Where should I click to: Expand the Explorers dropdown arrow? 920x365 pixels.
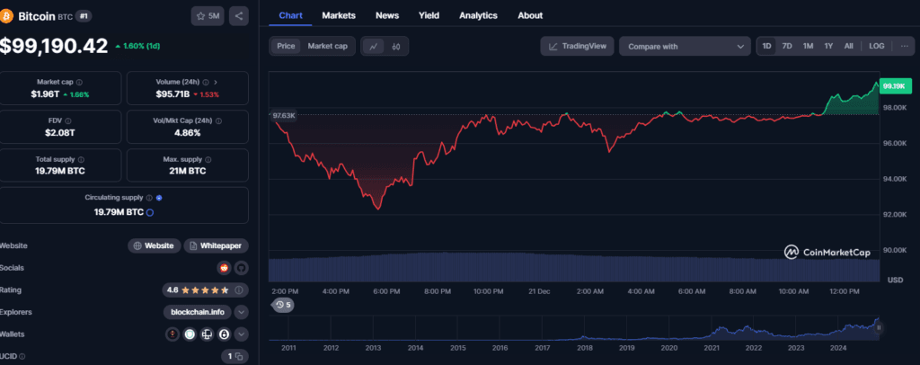pos(241,312)
